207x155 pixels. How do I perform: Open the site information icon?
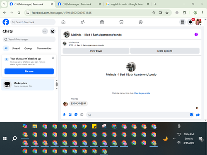28,13
